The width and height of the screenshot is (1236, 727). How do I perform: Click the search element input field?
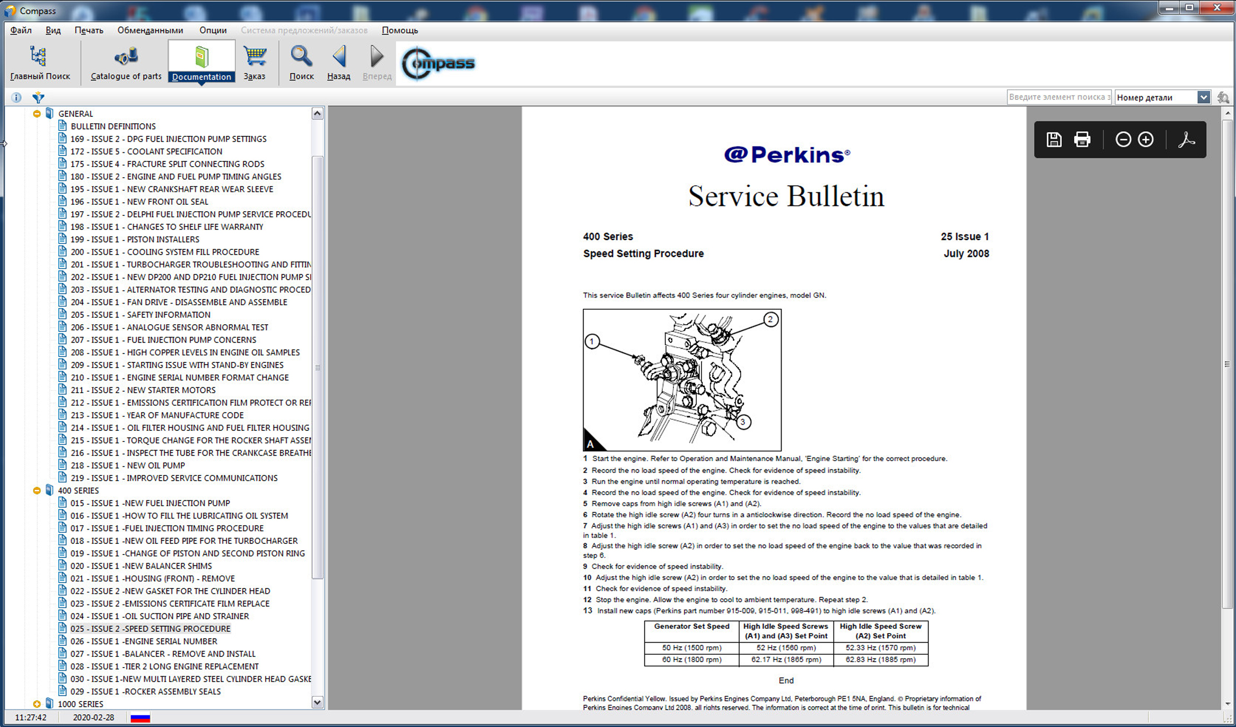coord(1058,97)
